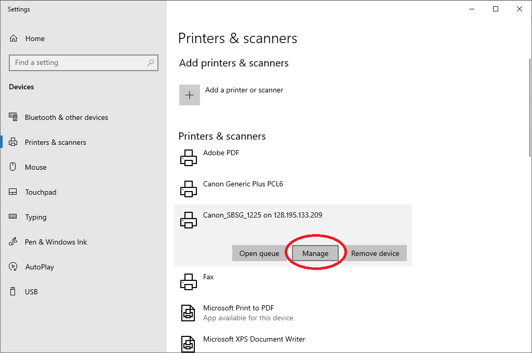Open AutoPlay settings icon
The image size is (532, 353).
[x=14, y=267]
